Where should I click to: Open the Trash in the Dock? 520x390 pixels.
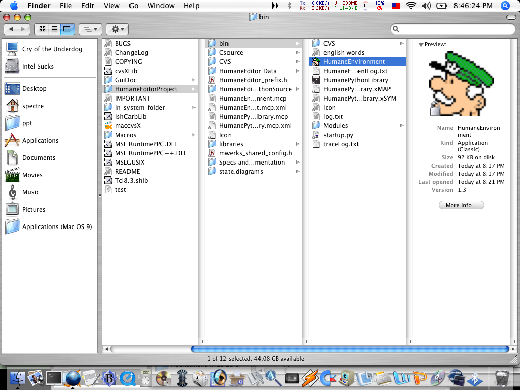pos(502,378)
